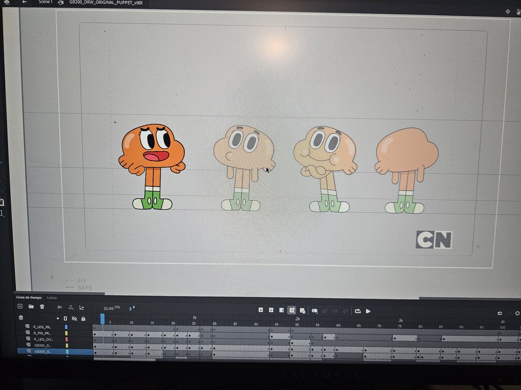Insert a frame from timeline toolbar
Image resolution: width=521 pixels, height=390 pixels.
pyautogui.click(x=281, y=310)
